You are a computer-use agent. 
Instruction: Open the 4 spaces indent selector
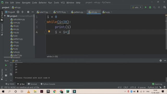click(142, 87)
